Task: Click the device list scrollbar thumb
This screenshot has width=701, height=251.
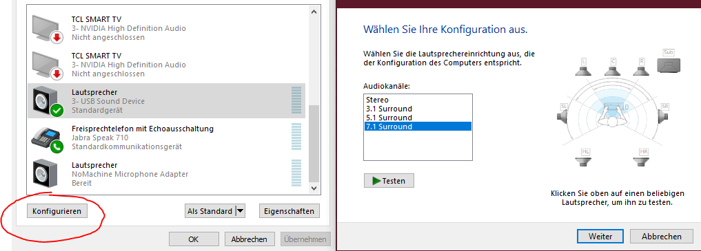Action: [x=314, y=144]
